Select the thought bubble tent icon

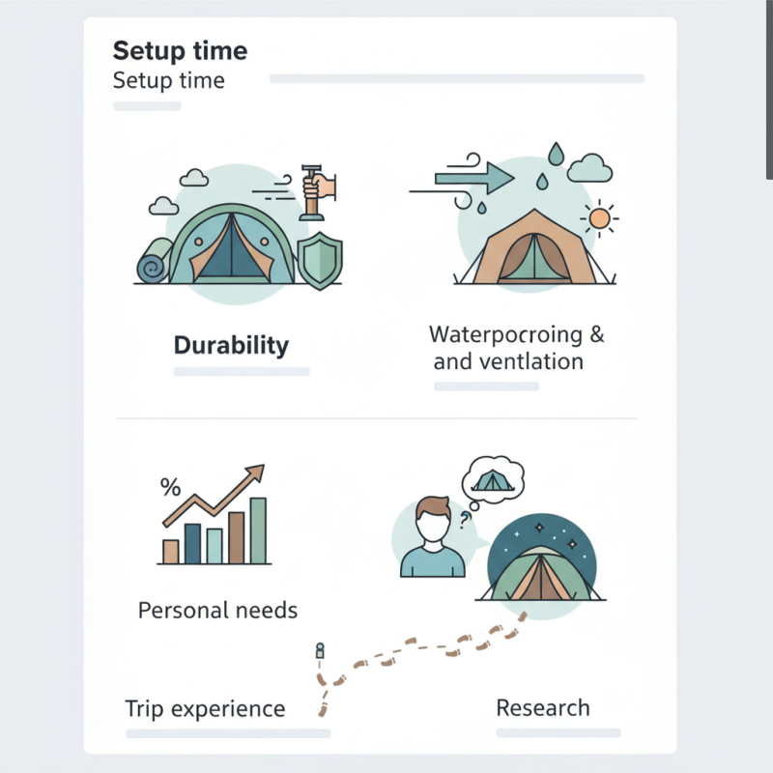tap(493, 481)
